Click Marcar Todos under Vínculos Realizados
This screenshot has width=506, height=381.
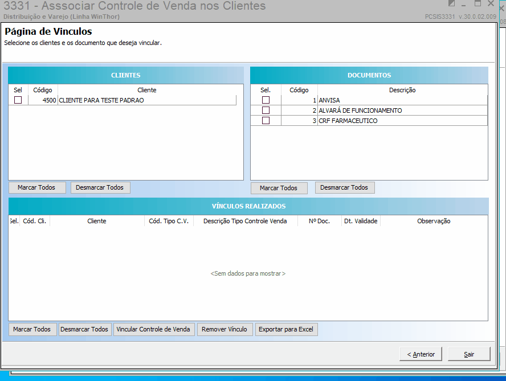[32, 329]
